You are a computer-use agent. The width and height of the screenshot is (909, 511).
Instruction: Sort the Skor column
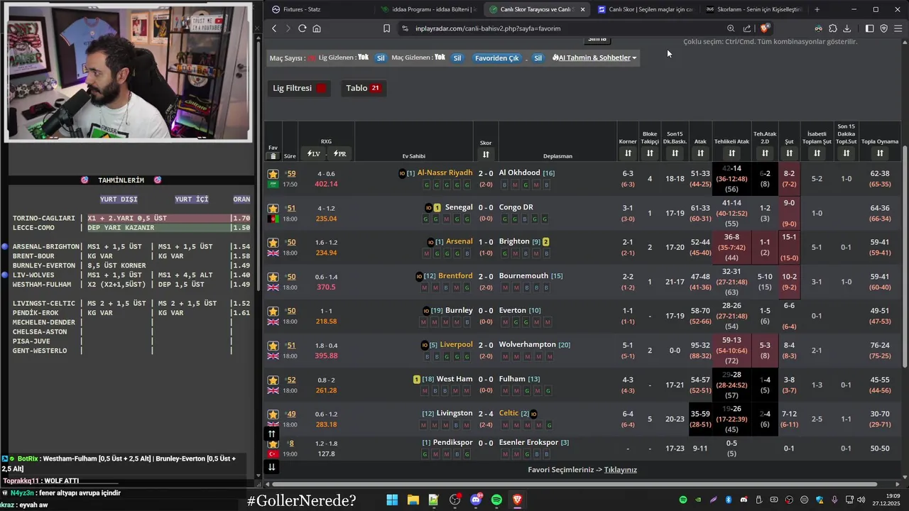pos(486,154)
